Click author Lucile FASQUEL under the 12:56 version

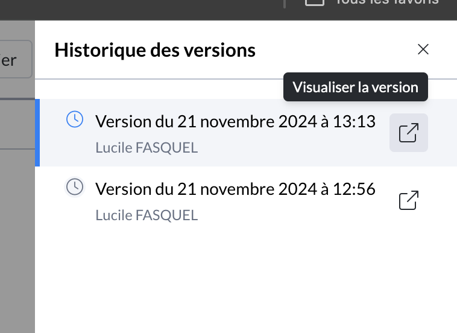point(147,215)
